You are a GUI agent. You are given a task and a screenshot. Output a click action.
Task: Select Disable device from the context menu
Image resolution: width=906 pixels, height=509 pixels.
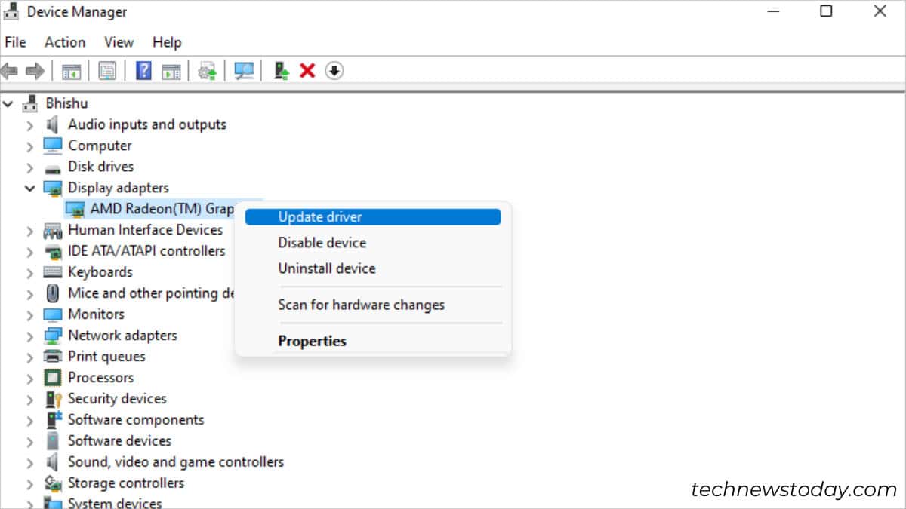(x=322, y=242)
